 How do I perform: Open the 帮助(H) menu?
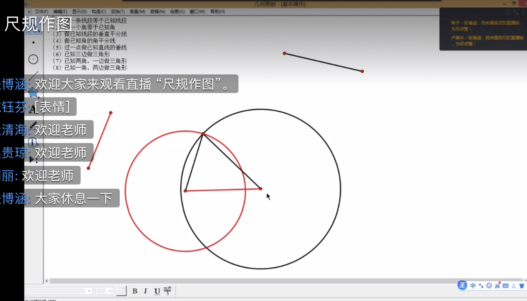point(218,12)
